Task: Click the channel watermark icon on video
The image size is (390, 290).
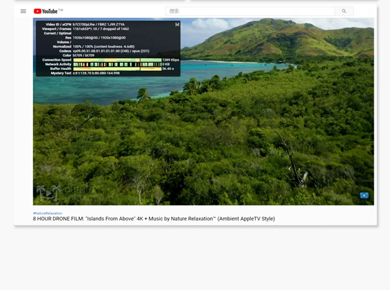Action: click(x=364, y=195)
